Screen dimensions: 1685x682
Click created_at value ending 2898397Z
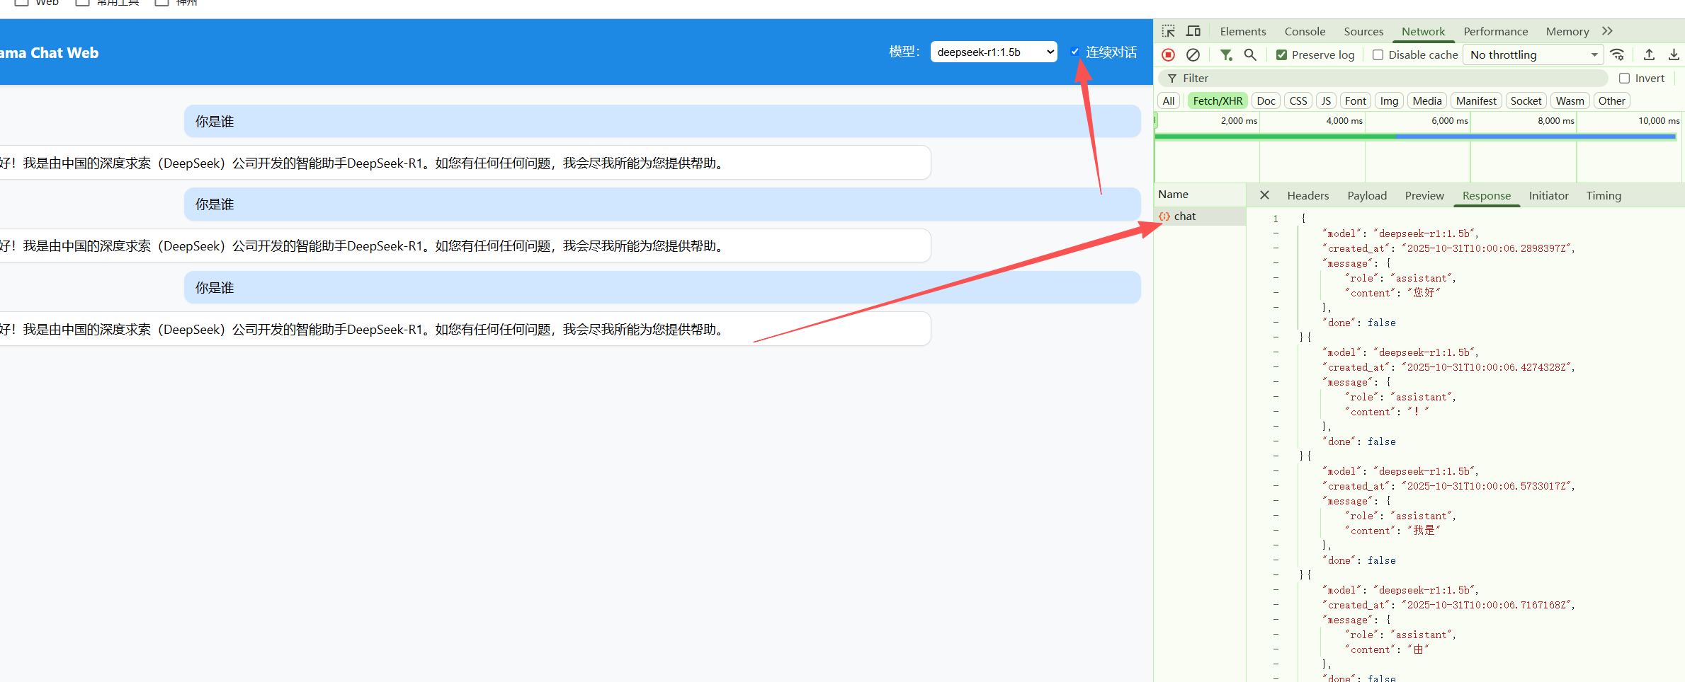[x=1486, y=248]
